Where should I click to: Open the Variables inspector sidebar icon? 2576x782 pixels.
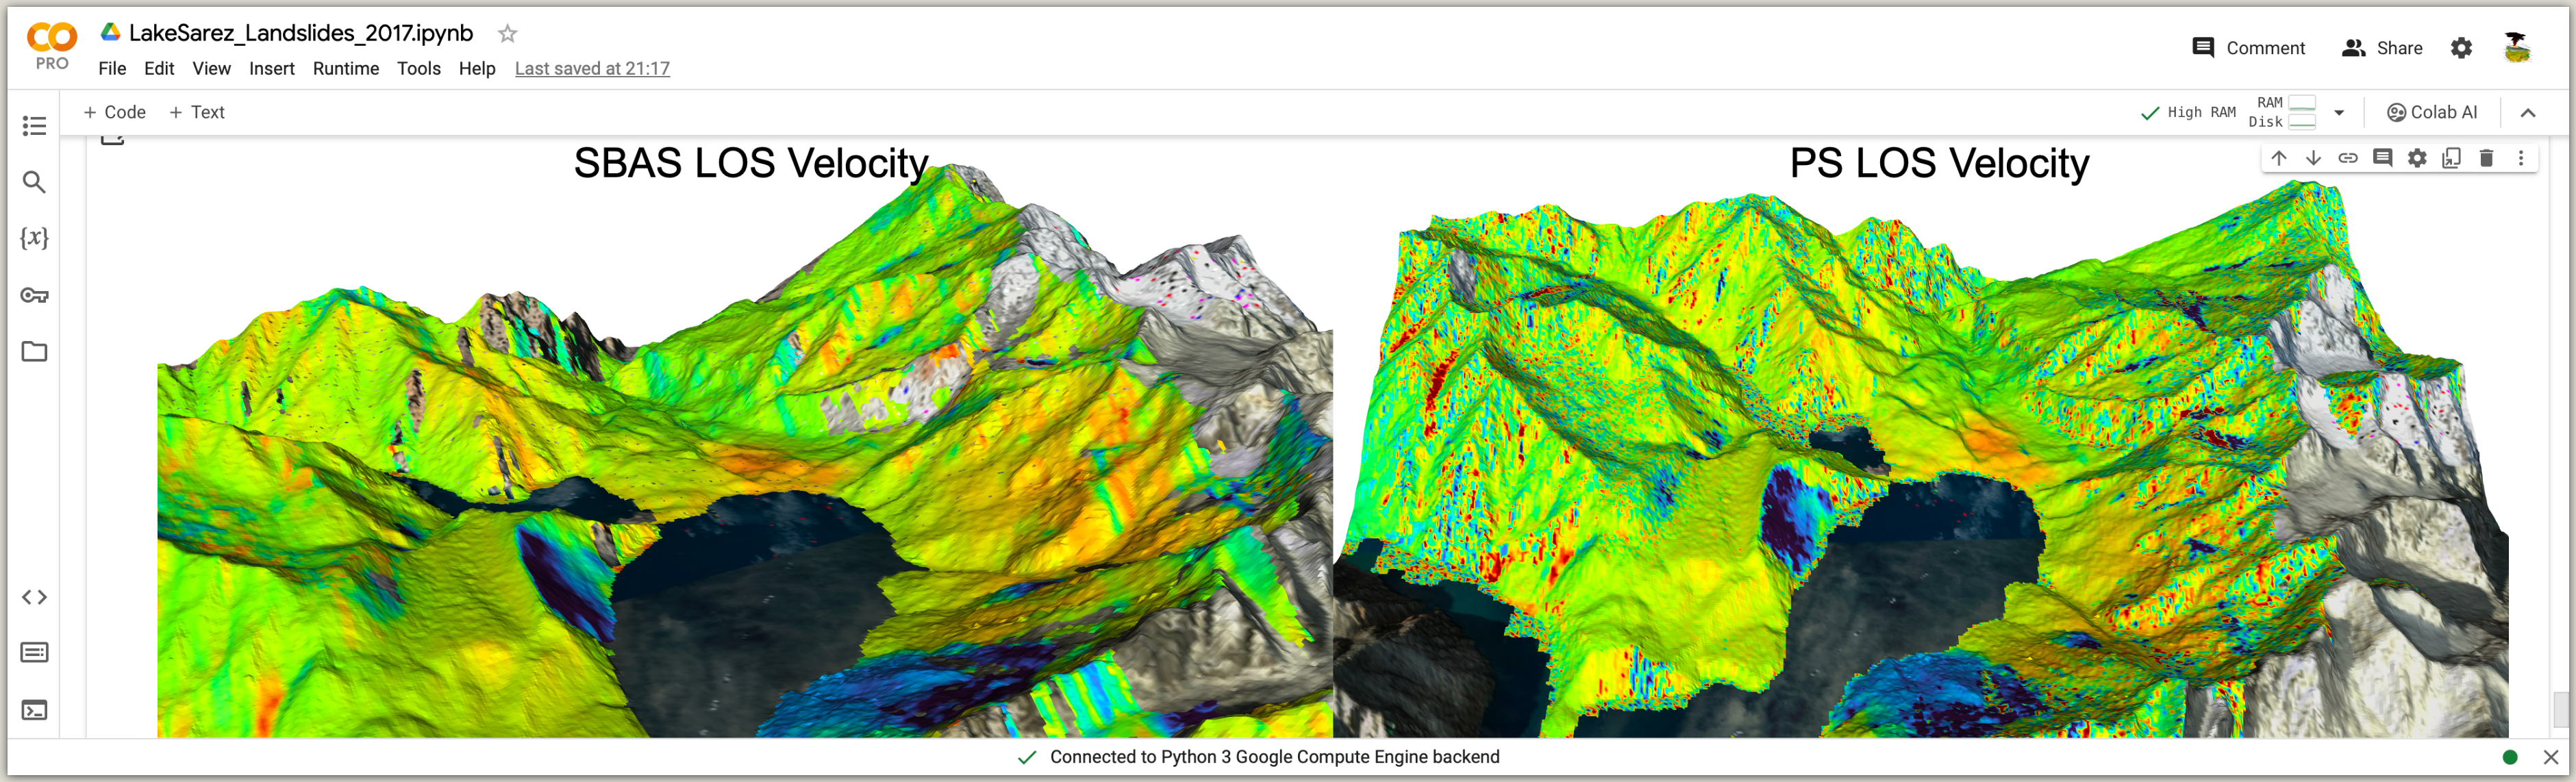(x=34, y=238)
